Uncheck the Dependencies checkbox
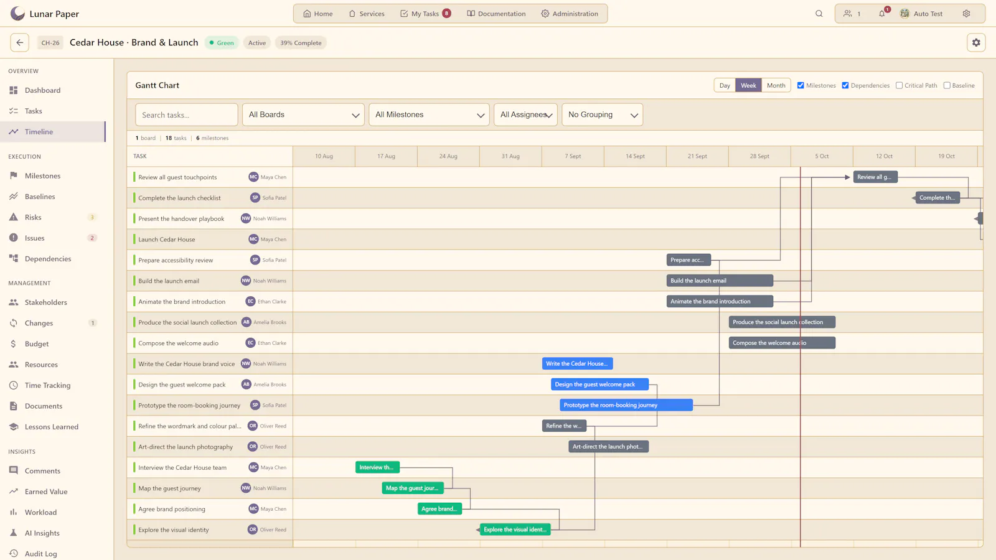Screen dimensions: 996x560 [845, 85]
